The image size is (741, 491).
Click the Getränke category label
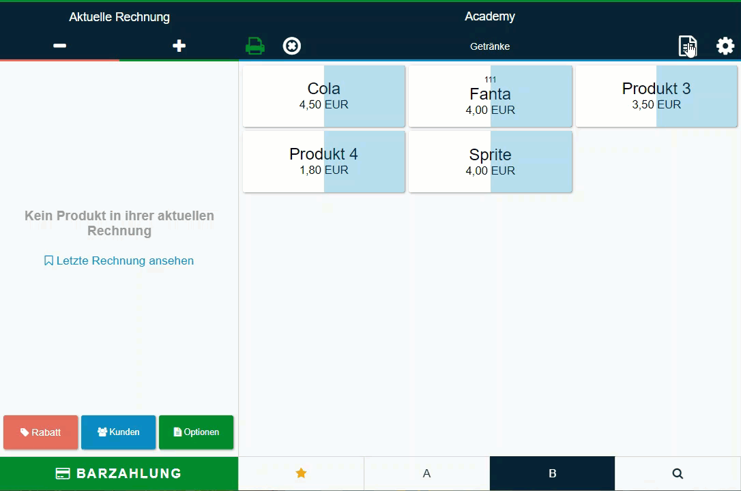click(x=490, y=46)
